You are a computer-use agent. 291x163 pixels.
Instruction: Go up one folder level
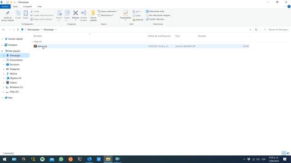(18, 29)
